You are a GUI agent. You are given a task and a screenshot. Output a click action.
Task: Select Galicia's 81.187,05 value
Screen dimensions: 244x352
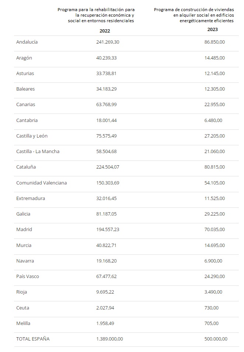[x=106, y=214]
